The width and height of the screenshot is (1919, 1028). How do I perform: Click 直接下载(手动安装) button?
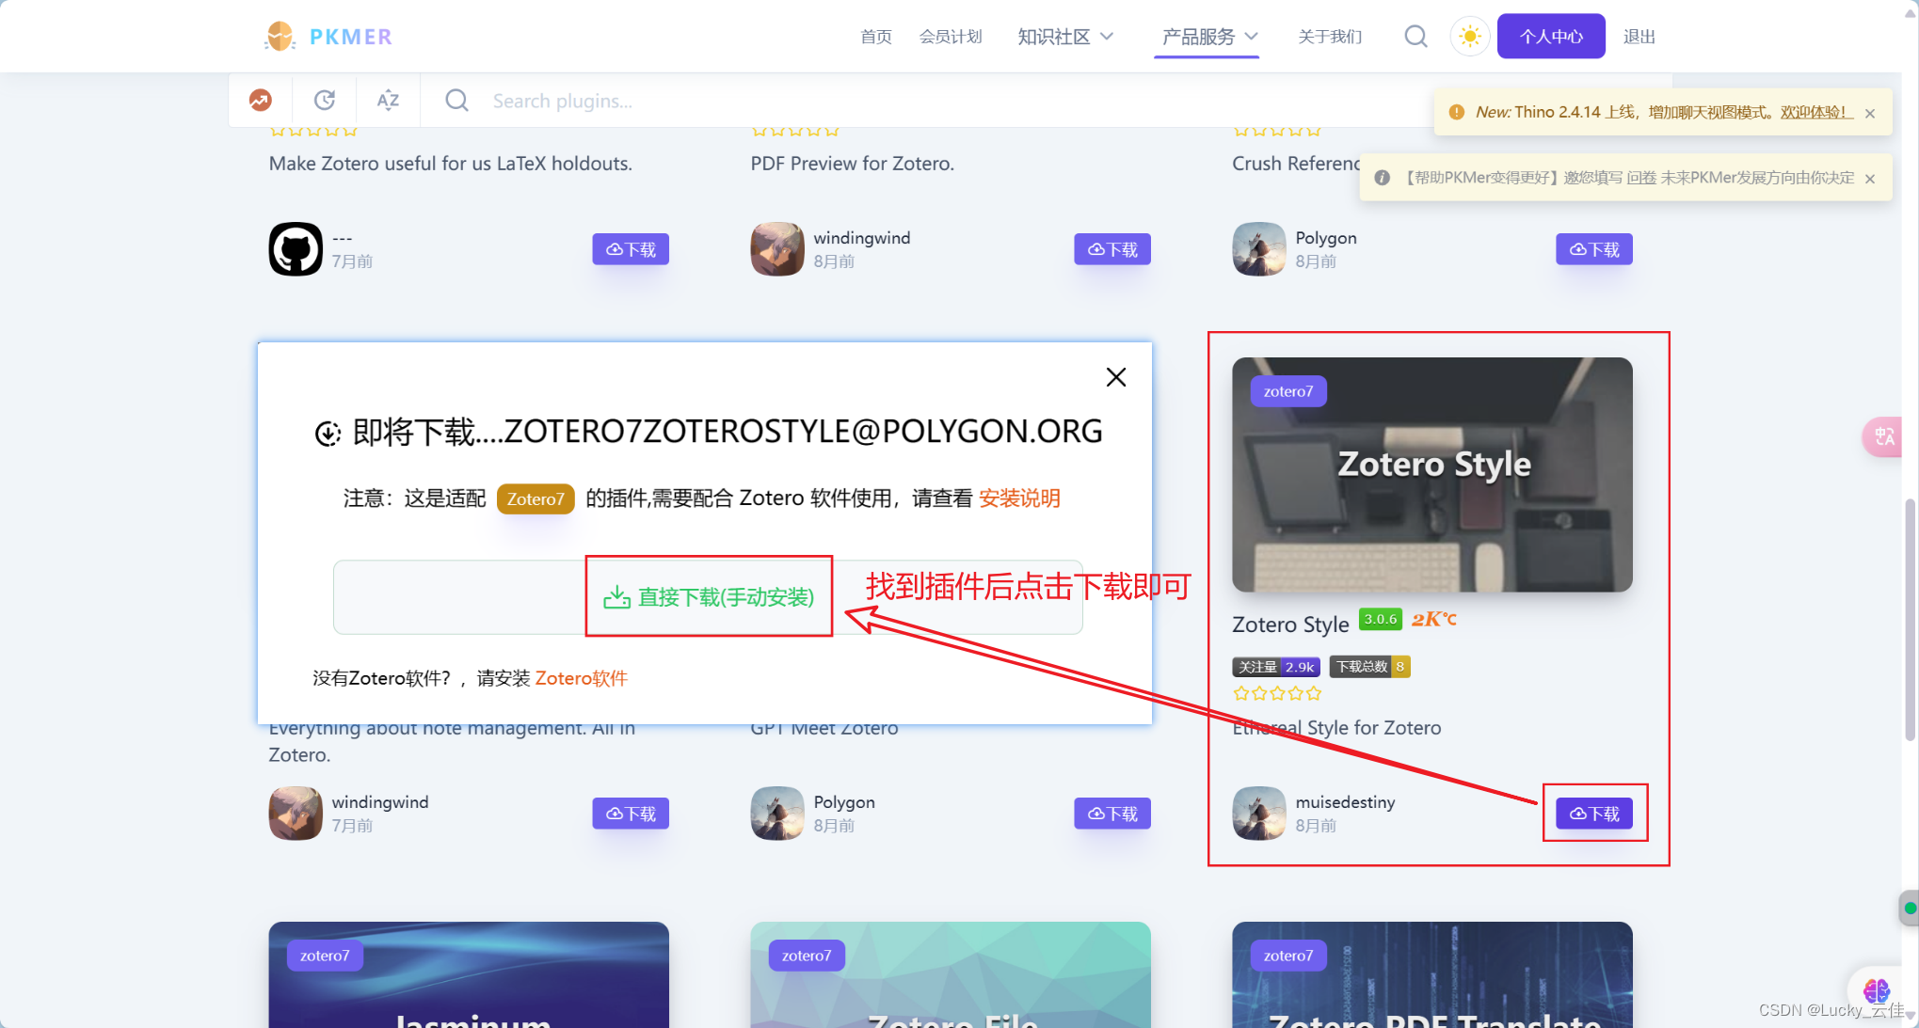point(709,597)
